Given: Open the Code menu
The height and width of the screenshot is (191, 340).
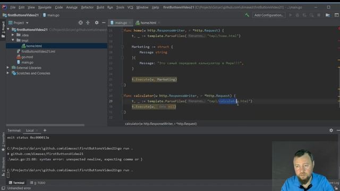Looking at the screenshot, I should pos(58,7).
